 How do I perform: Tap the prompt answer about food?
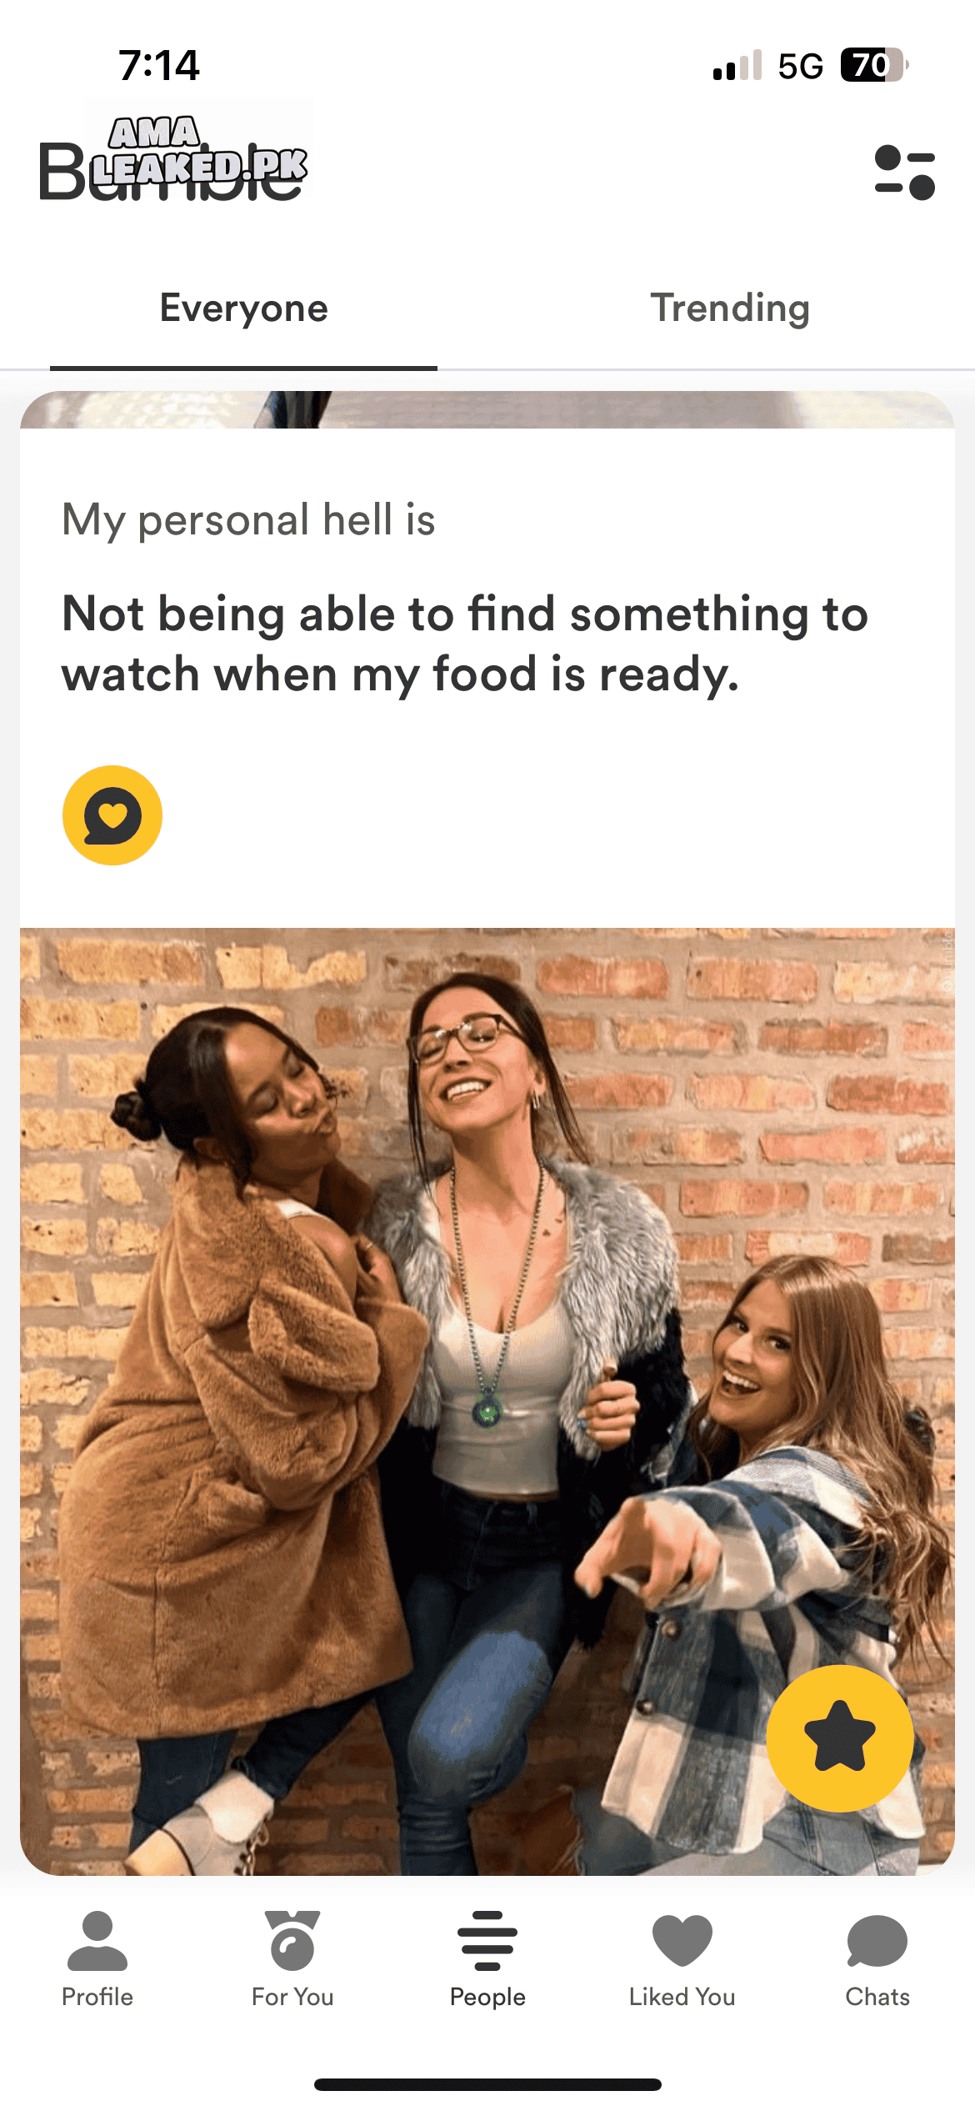465,644
